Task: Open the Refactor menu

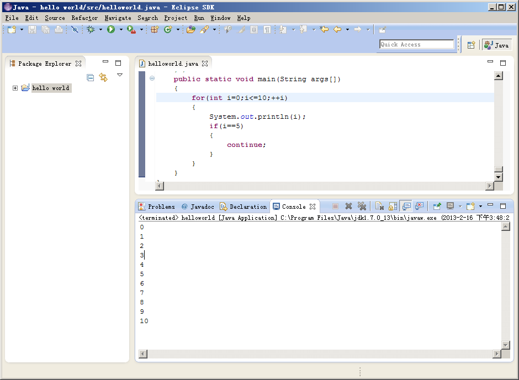Action: 84,18
